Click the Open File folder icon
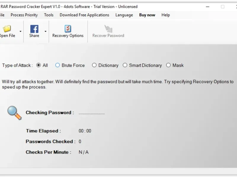237x177 pixels. [7, 29]
